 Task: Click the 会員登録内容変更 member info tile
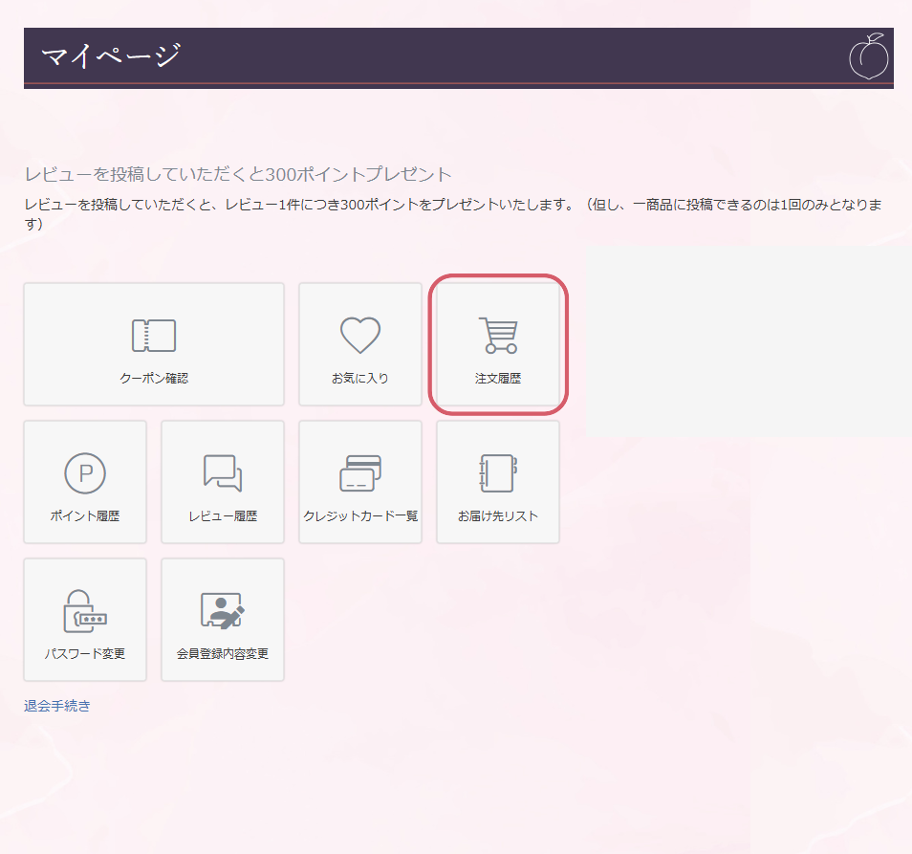222,619
